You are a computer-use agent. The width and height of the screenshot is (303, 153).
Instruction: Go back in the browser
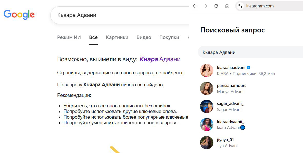[195, 6]
